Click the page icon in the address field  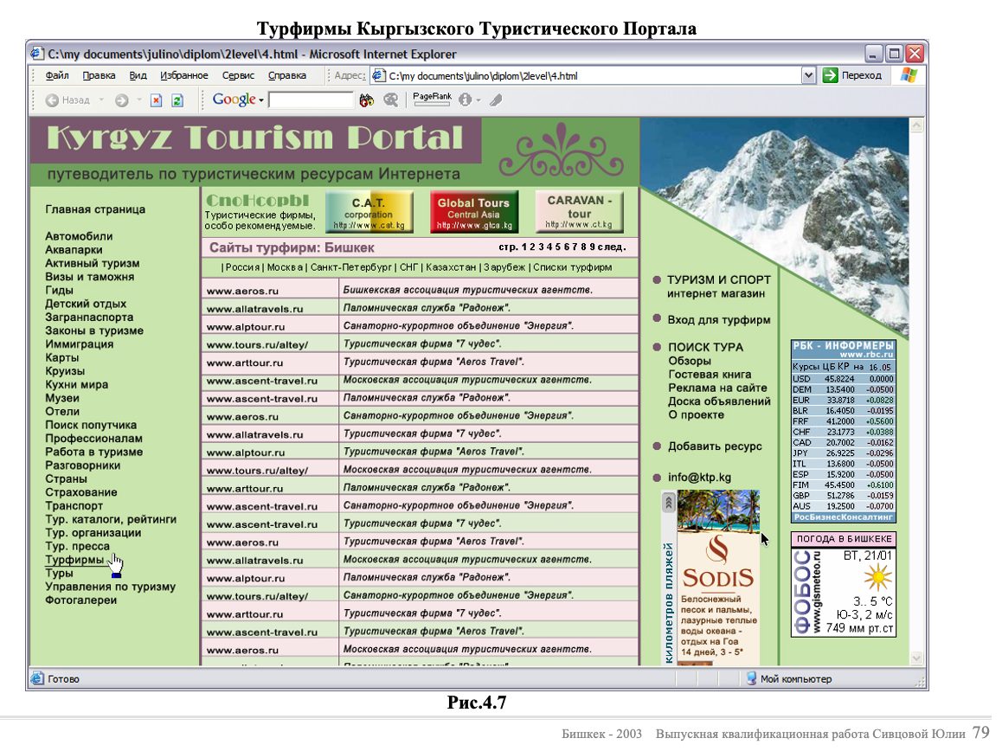click(379, 75)
